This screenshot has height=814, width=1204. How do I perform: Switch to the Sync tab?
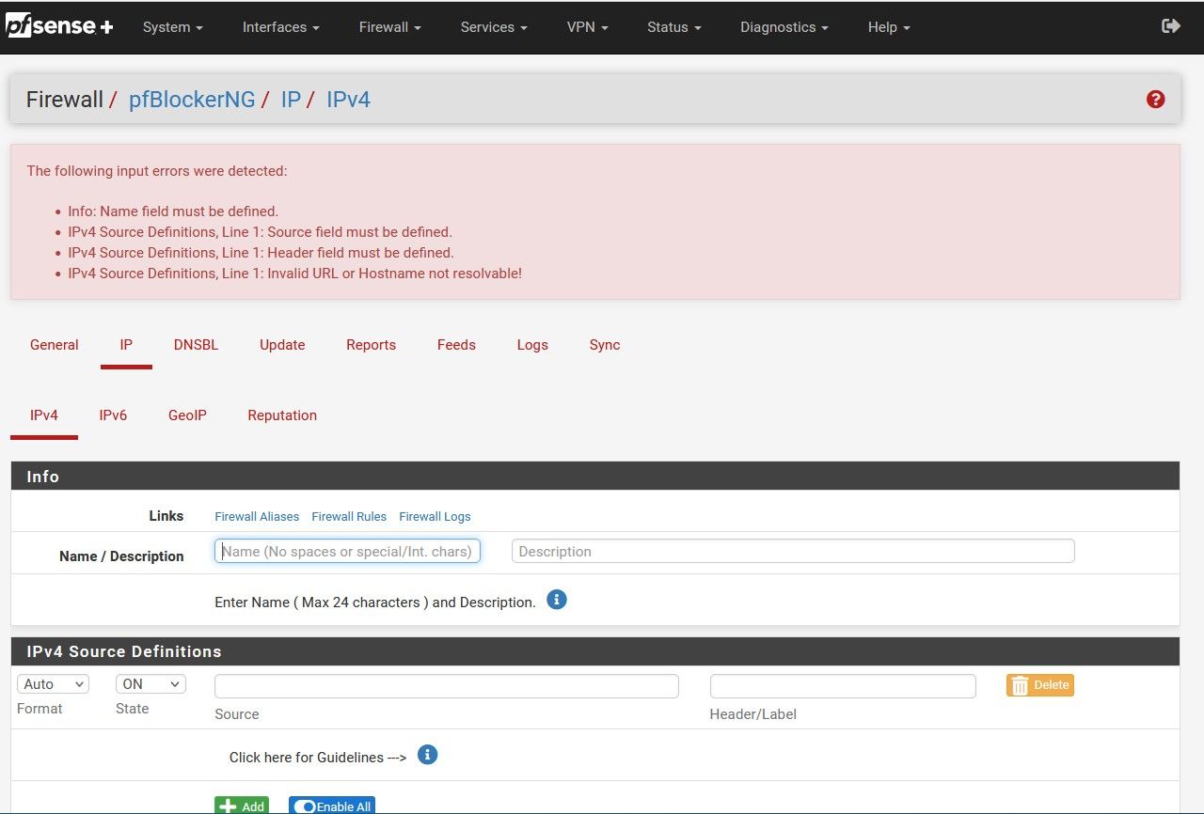[605, 345]
